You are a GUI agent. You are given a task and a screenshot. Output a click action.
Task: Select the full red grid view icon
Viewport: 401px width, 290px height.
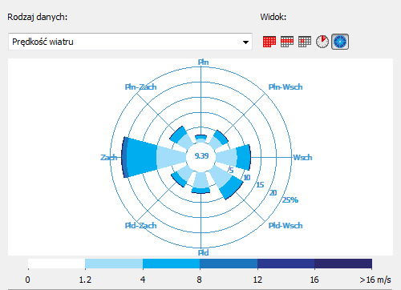pos(269,42)
